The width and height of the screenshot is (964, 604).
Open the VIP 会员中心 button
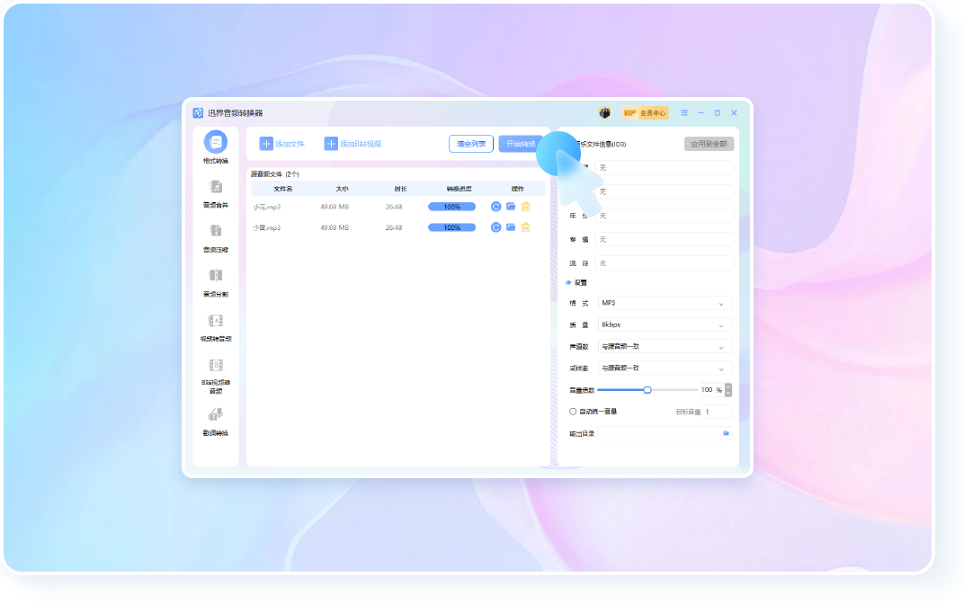[x=645, y=113]
